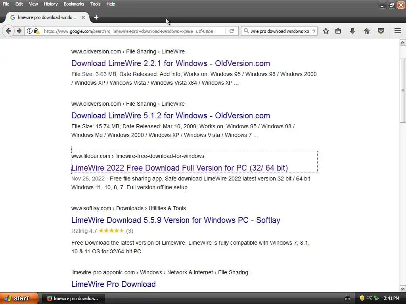Click scrollbar down arrow
Image resolution: width=406 pixels, height=304 pixels.
[x=403, y=289]
